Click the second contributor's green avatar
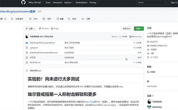 149,107
